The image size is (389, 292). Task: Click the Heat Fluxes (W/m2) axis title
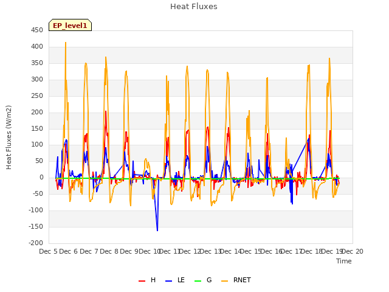(x=9, y=137)
